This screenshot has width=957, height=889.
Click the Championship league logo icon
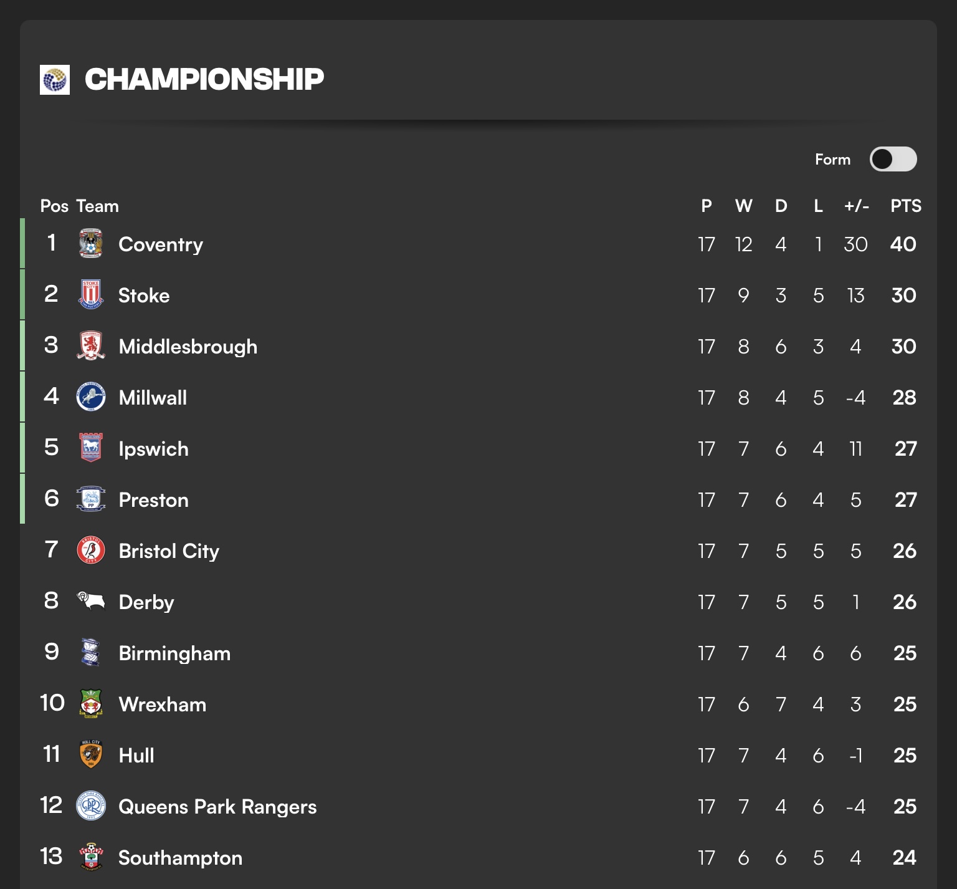(x=55, y=80)
